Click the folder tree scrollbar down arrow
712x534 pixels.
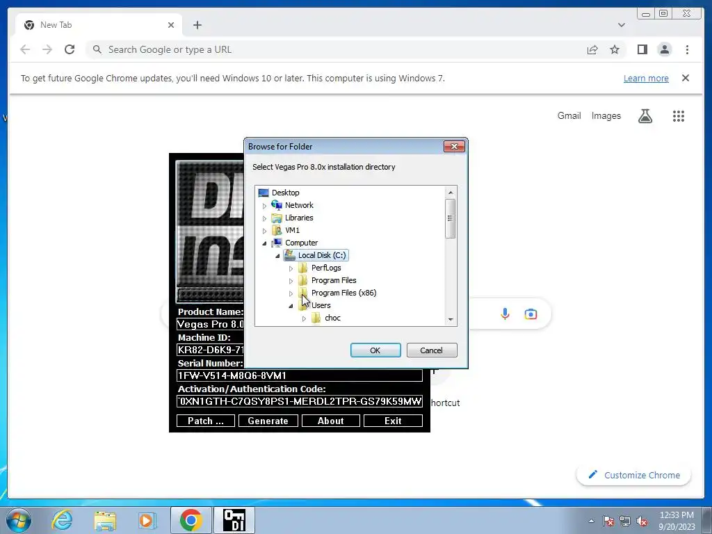tap(451, 319)
